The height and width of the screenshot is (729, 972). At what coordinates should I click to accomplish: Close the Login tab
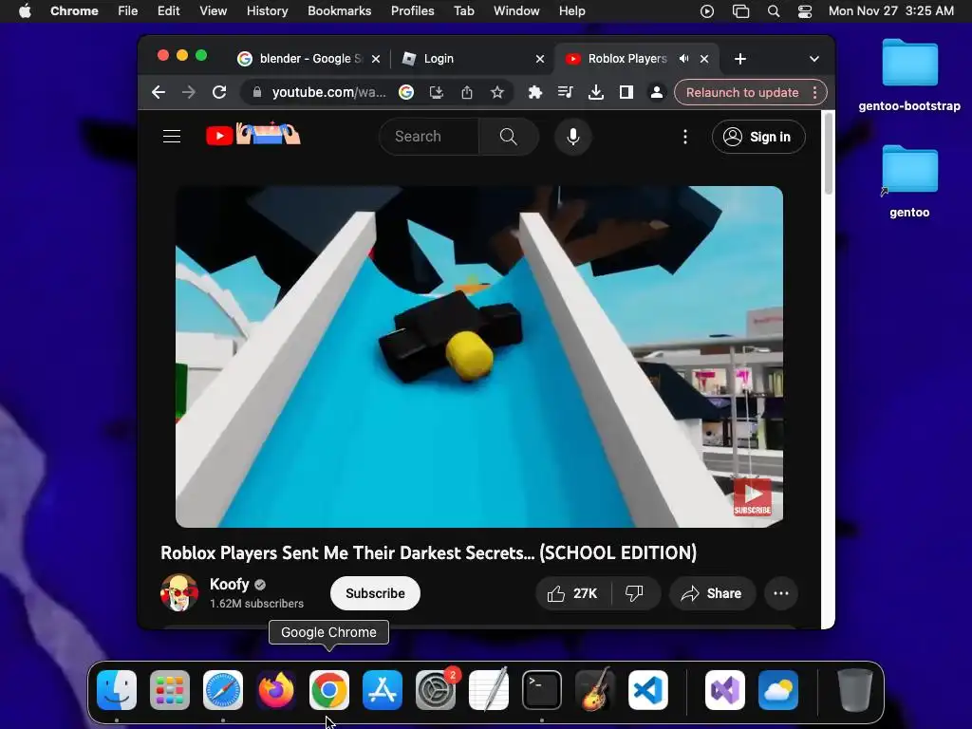tap(540, 59)
